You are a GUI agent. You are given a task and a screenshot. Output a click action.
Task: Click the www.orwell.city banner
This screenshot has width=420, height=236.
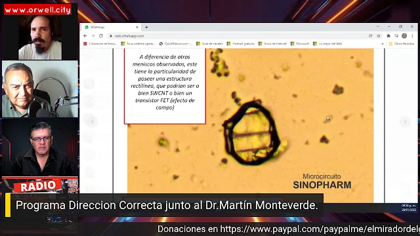(x=37, y=10)
